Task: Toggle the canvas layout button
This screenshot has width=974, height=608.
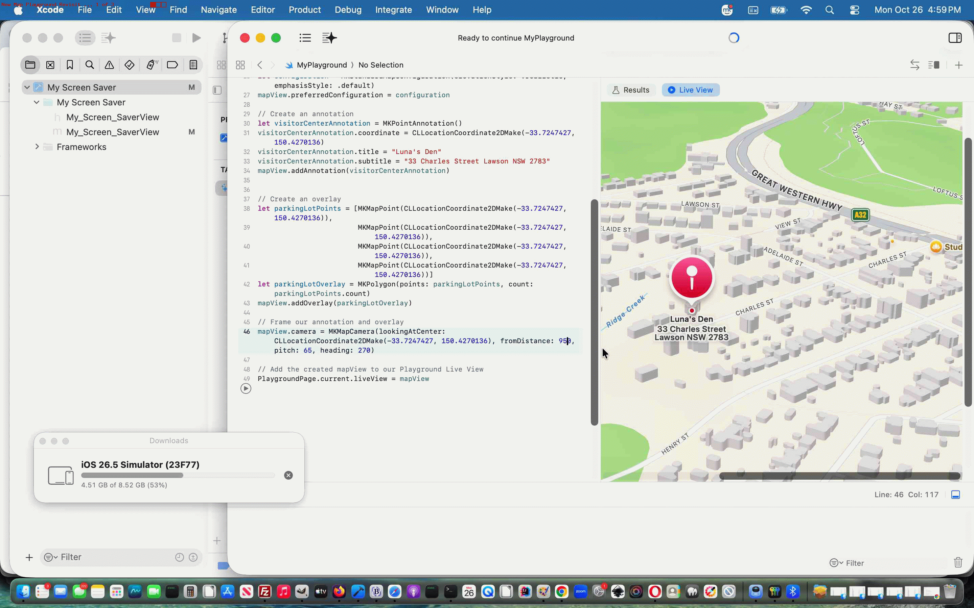Action: 934,65
